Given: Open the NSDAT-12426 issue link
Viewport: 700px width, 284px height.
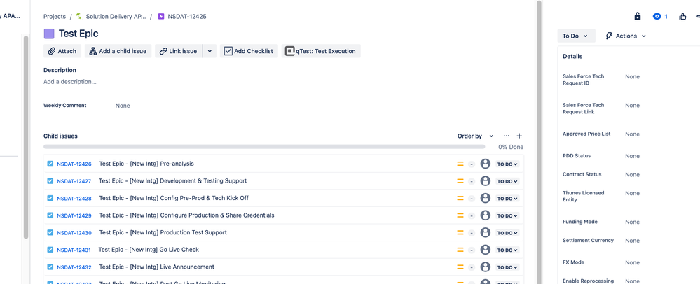Looking at the screenshot, I should click(x=74, y=164).
